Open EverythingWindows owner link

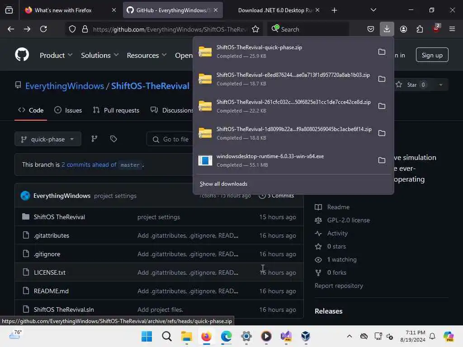click(65, 86)
